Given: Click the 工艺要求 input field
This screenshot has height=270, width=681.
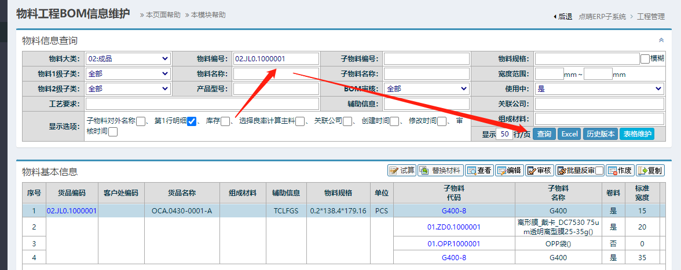Looking at the screenshot, I should click(202, 104).
